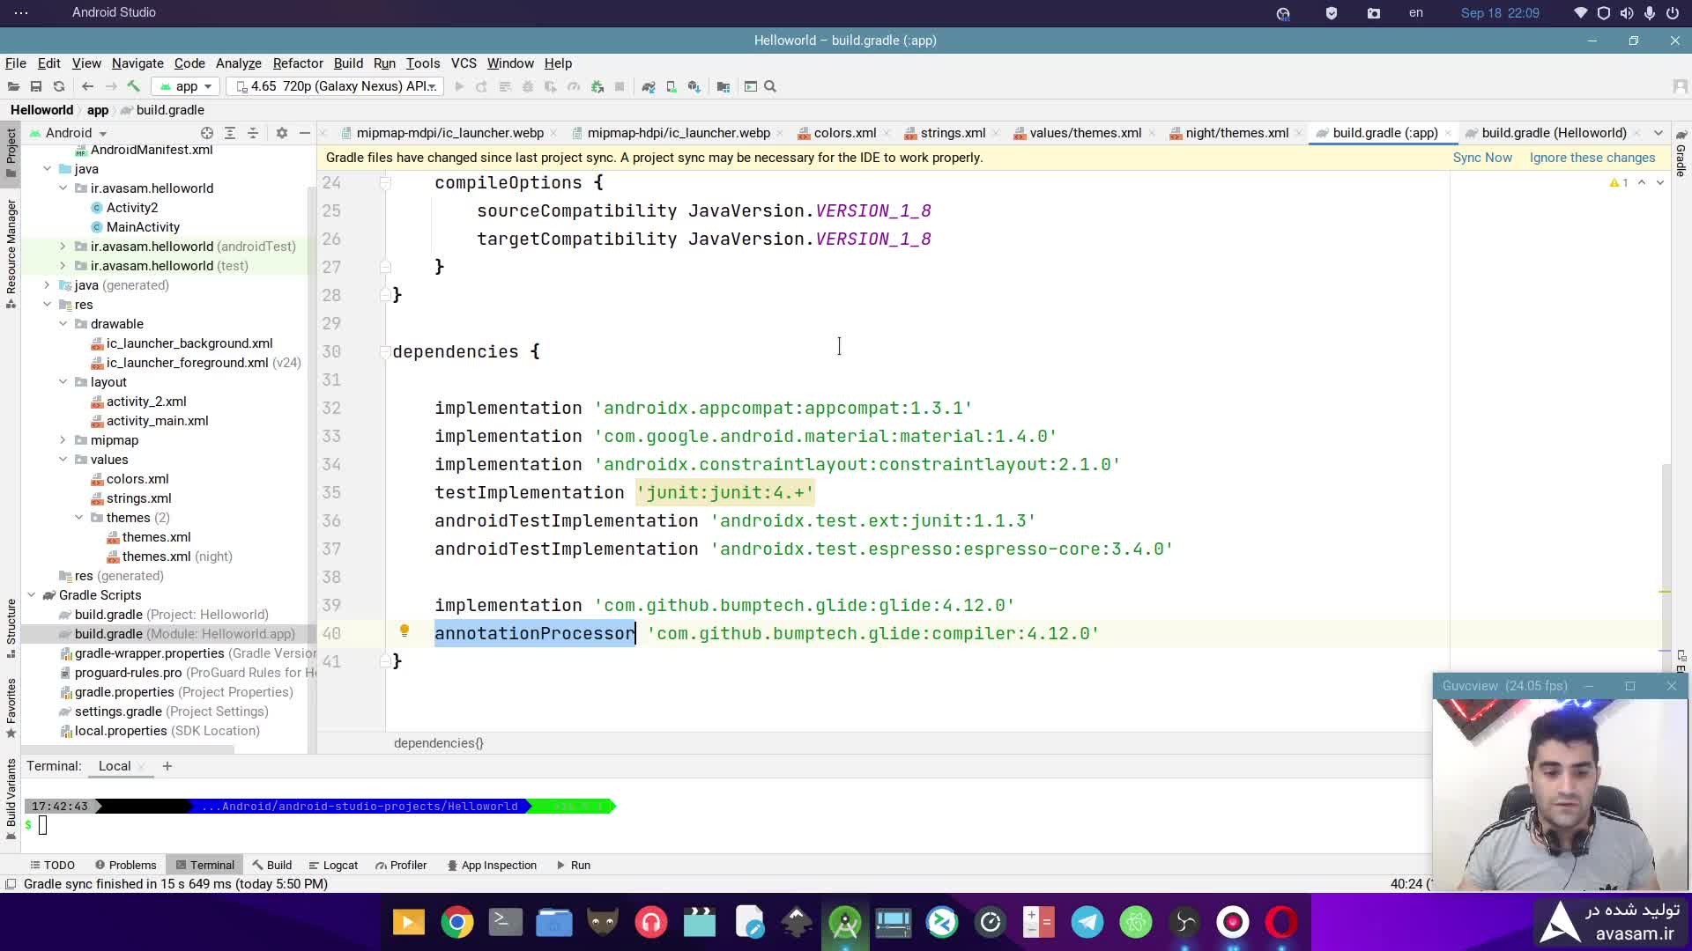Viewport: 1692px width, 951px height.
Task: Open Telegram from the taskbar
Action: (1087, 922)
